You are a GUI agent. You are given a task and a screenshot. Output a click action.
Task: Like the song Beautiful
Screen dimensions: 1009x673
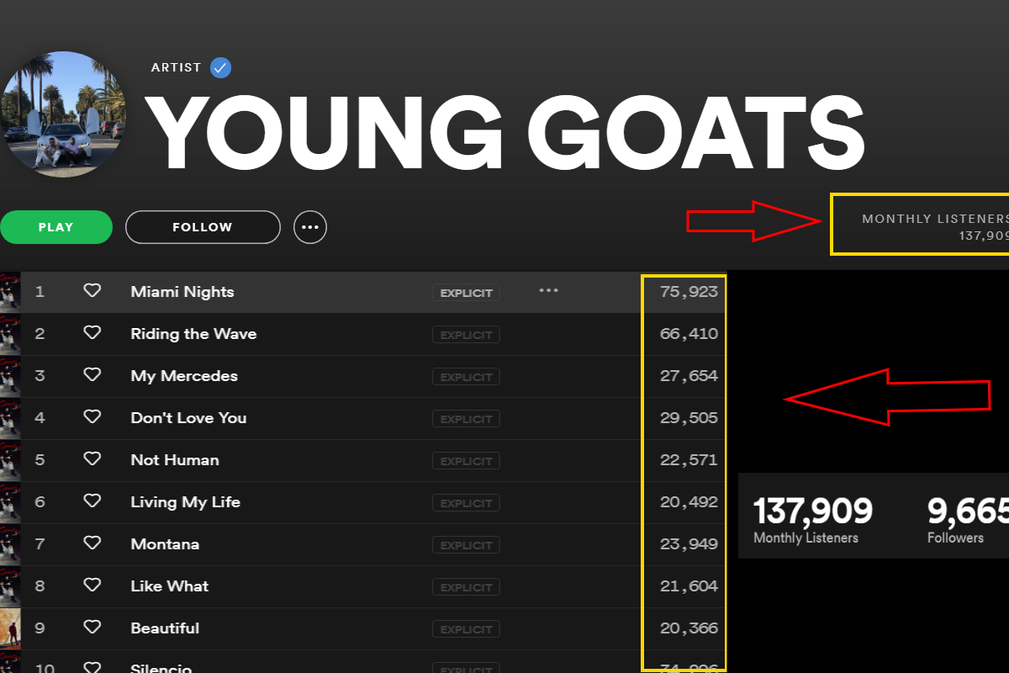point(92,628)
